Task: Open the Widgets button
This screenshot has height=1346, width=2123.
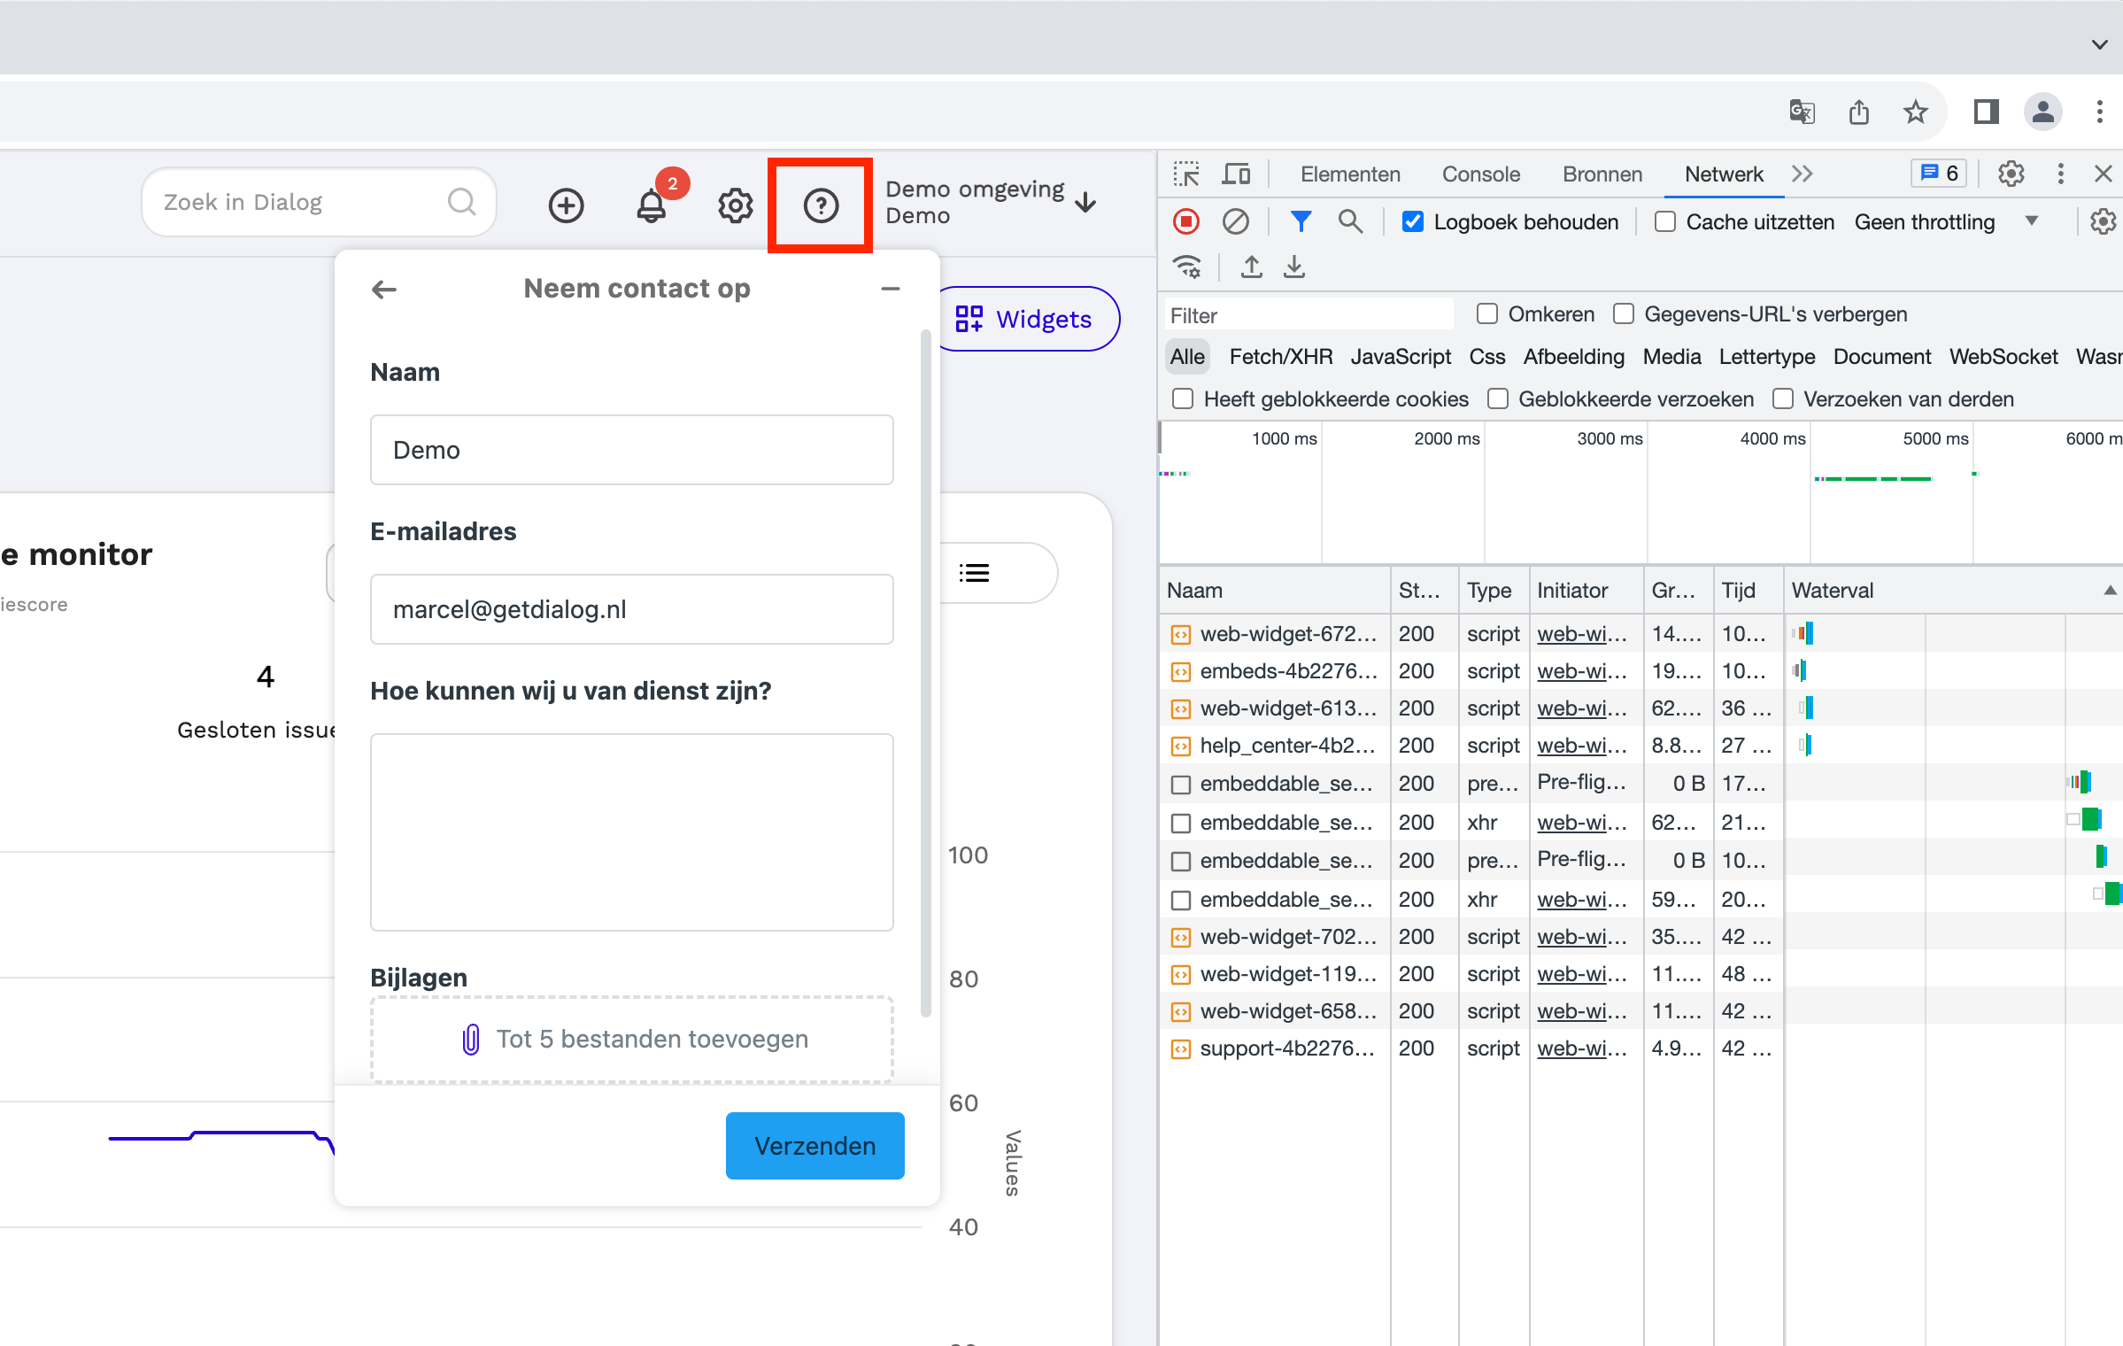Action: 1027,319
